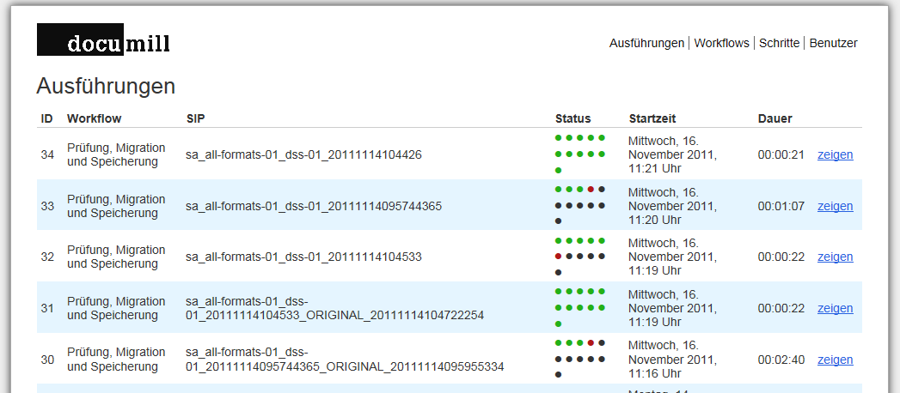Click zeigen in the row for ID 31
900x393 pixels.
coord(835,308)
